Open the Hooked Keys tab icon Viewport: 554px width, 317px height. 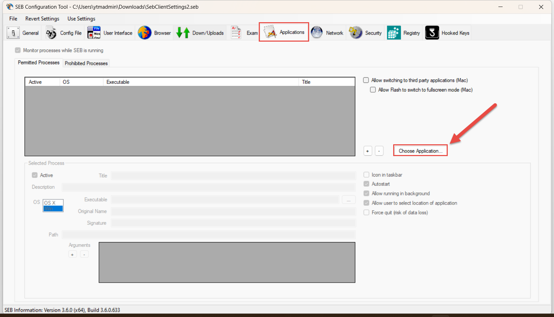click(432, 33)
